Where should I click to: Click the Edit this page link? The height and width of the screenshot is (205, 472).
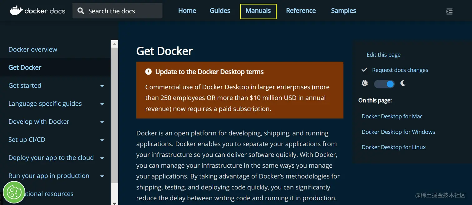tap(383, 55)
